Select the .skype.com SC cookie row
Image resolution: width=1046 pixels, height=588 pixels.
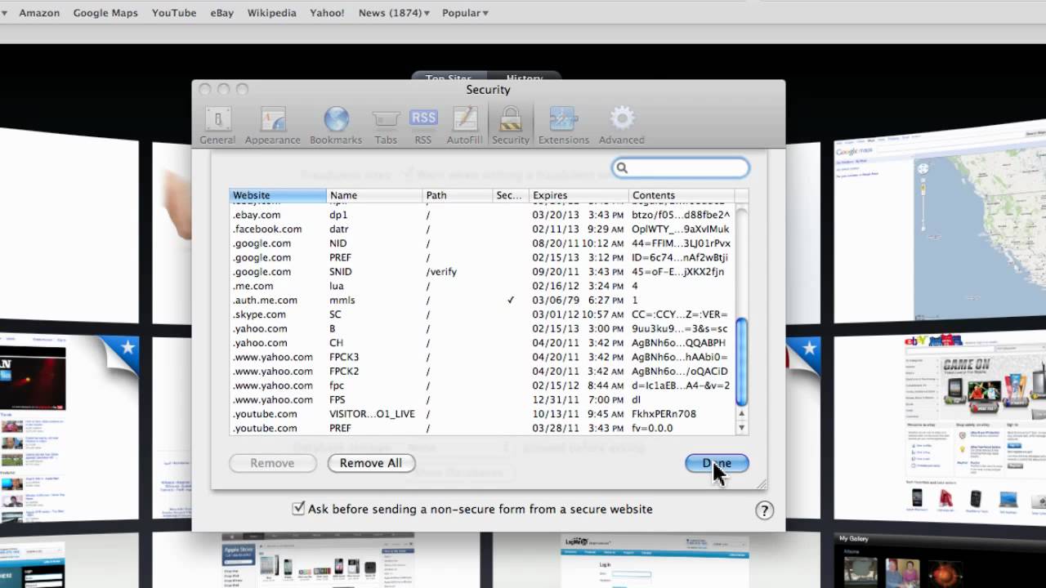(482, 314)
